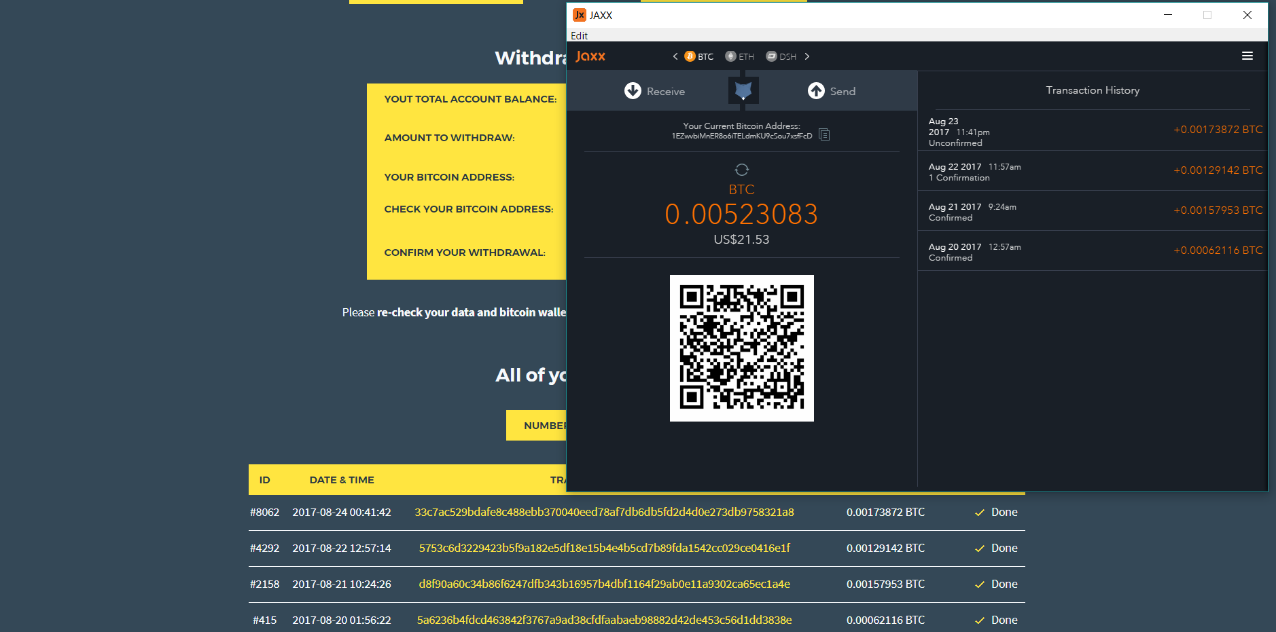Image resolution: width=1276 pixels, height=632 pixels.
Task: Click the Jaxx app icon in title bar
Action: 579,15
